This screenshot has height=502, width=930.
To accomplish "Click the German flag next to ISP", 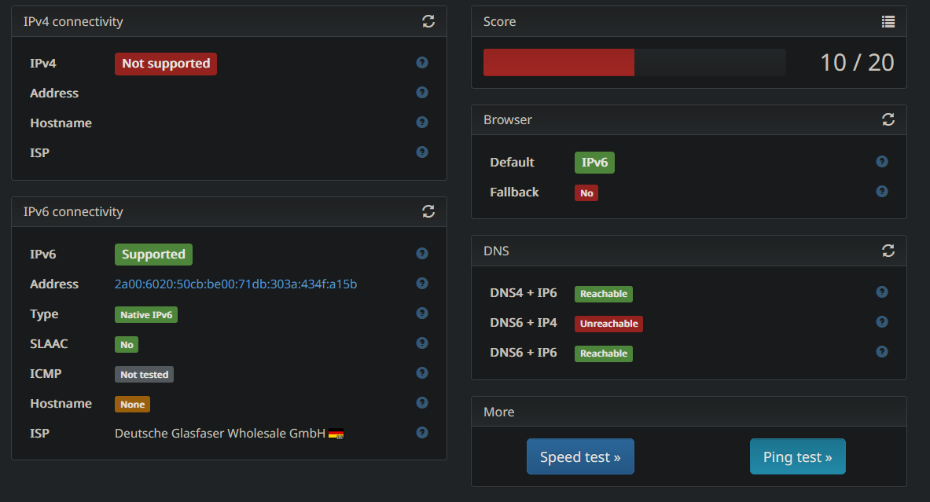I will 336,434.
